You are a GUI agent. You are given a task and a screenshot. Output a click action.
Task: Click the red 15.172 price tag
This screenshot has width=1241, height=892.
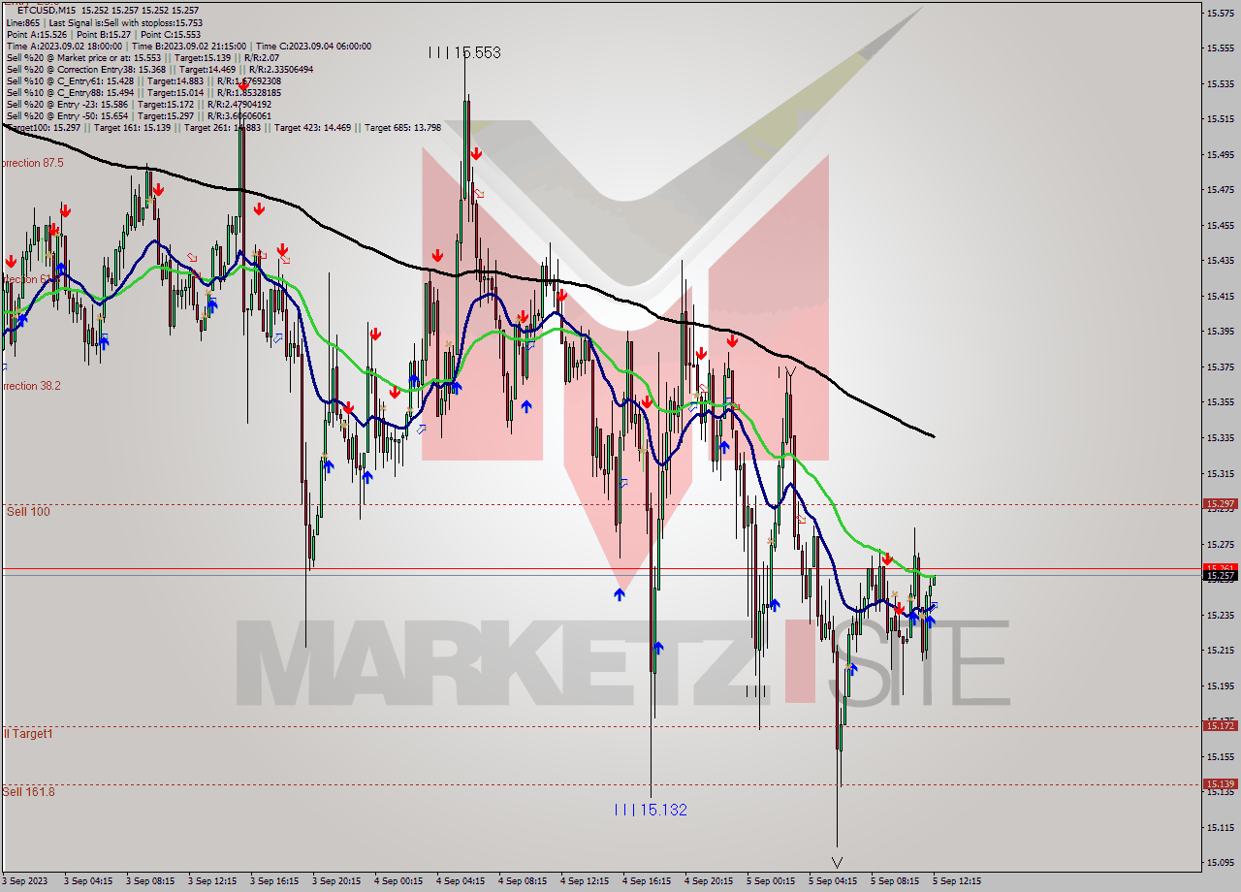tap(1220, 725)
